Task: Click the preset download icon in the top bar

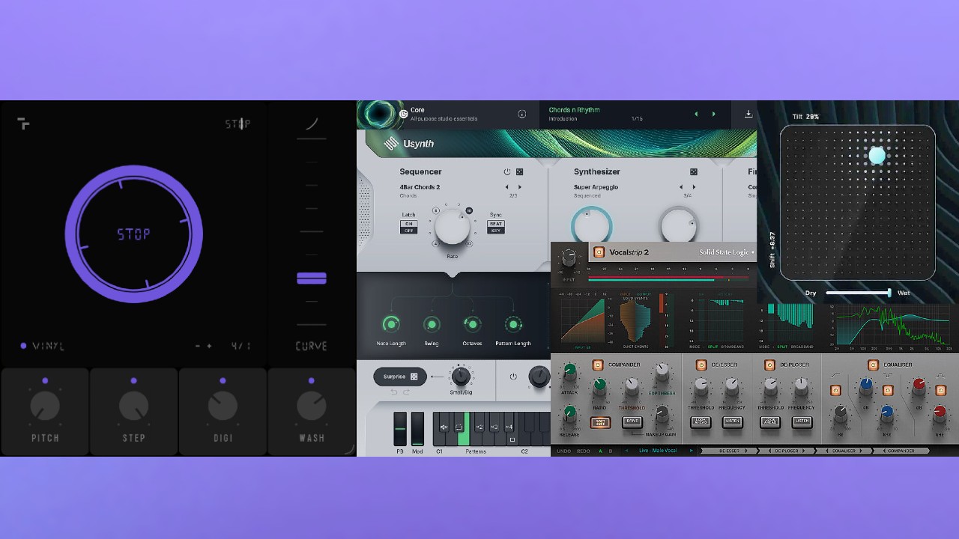Action: (748, 113)
